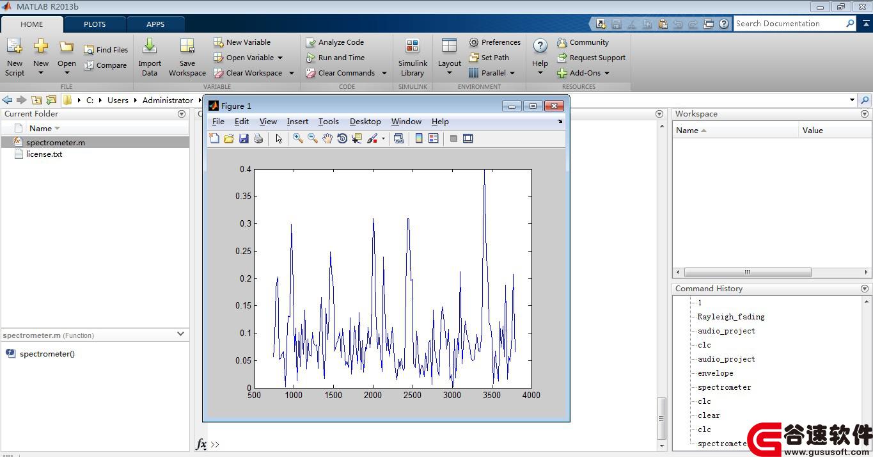Screen dimensions: 873x457
Task: Click the Compare files button
Action: pos(106,65)
